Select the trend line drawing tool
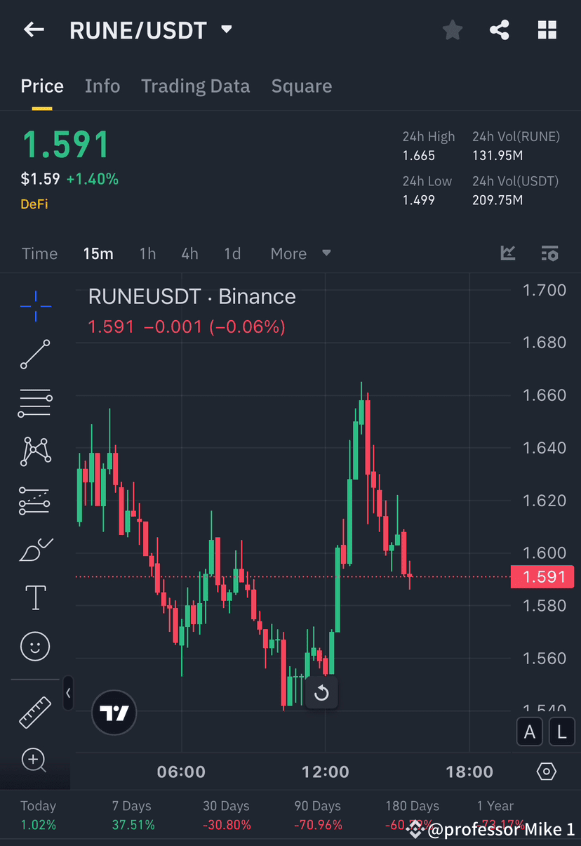Viewport: 581px width, 846px height. pyautogui.click(x=35, y=355)
